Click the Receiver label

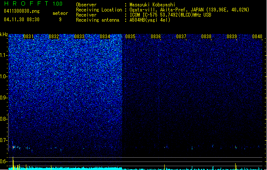86,15
